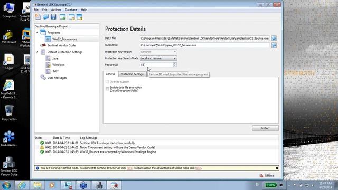Open the Protection Key Search Mode dropdown
338x190 pixels.
point(158,58)
